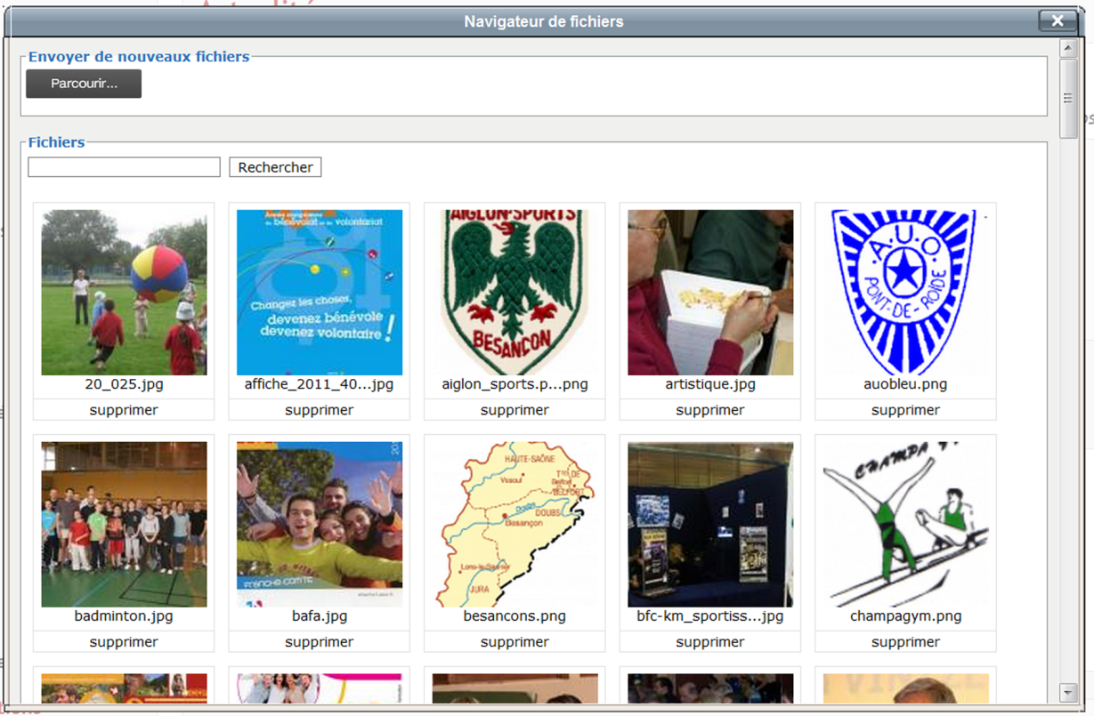Select the bfc-km_sportiss exhibition stand thumbnail
This screenshot has height=716, width=1094.
point(710,524)
